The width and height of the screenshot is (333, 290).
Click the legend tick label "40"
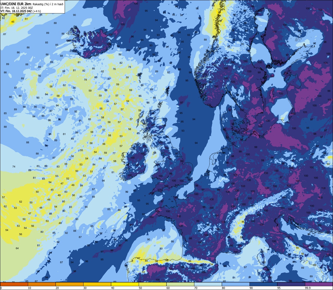(x=113, y=288)
